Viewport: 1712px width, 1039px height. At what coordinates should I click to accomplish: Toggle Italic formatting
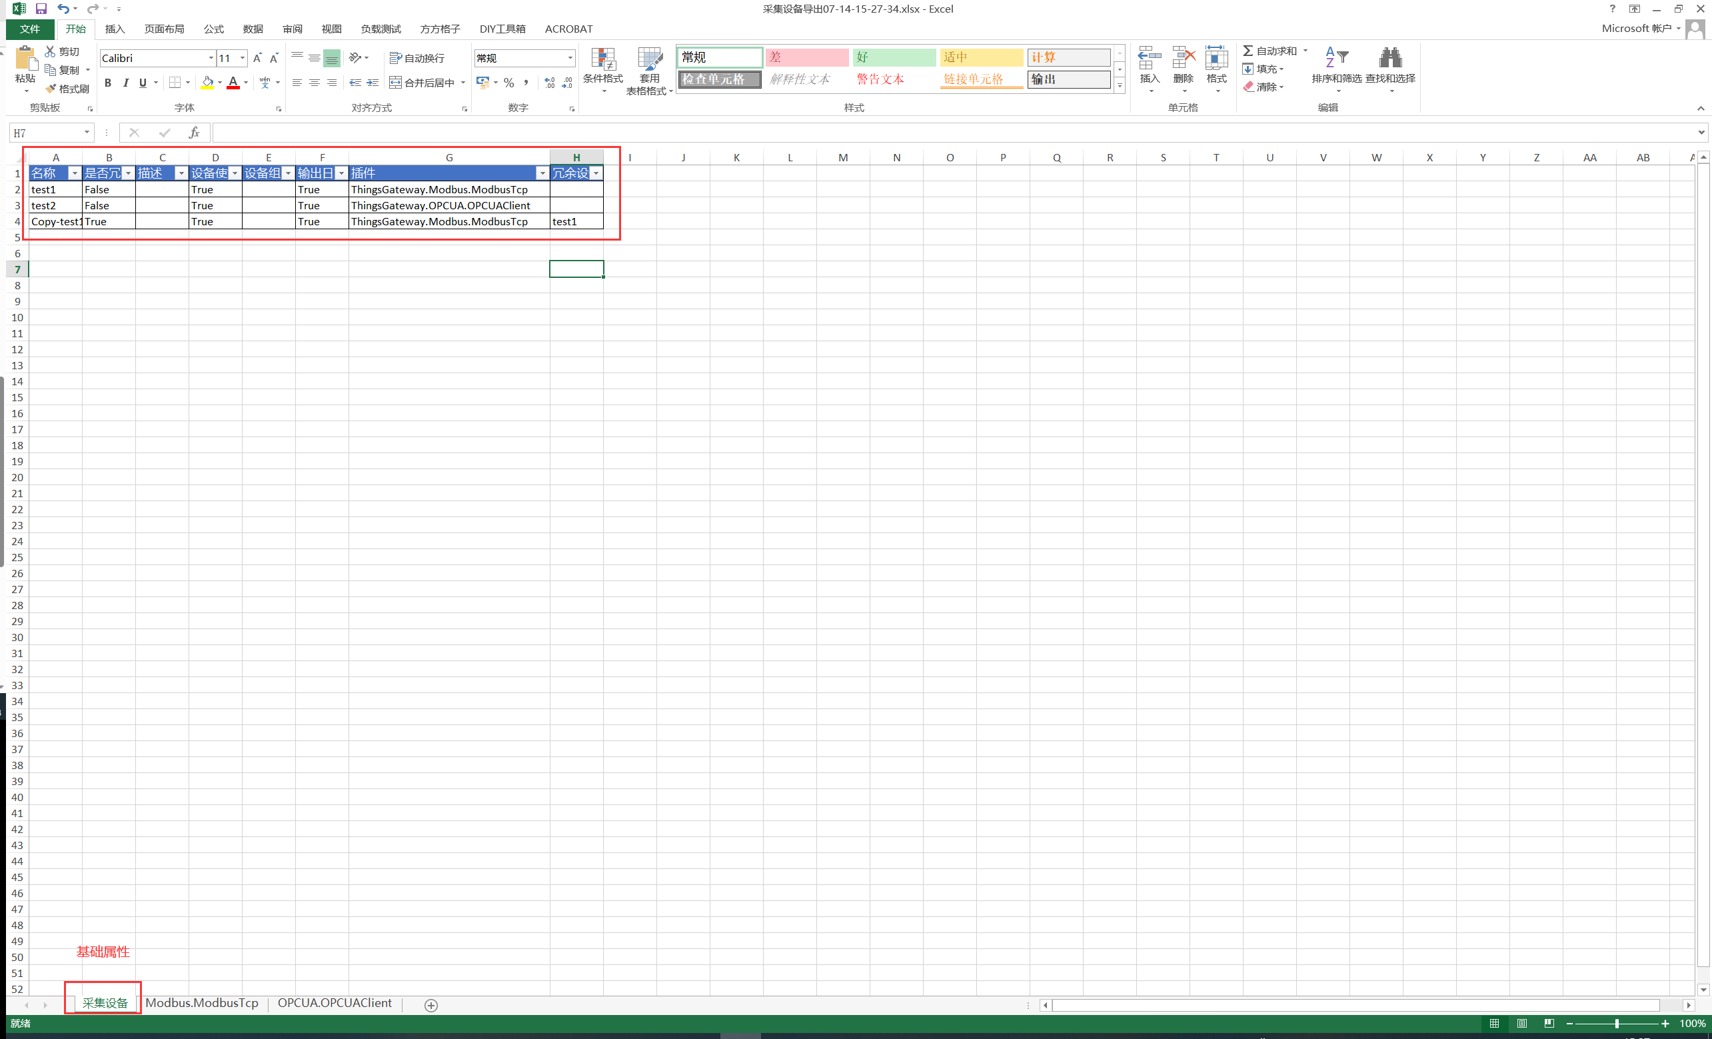pyautogui.click(x=126, y=83)
